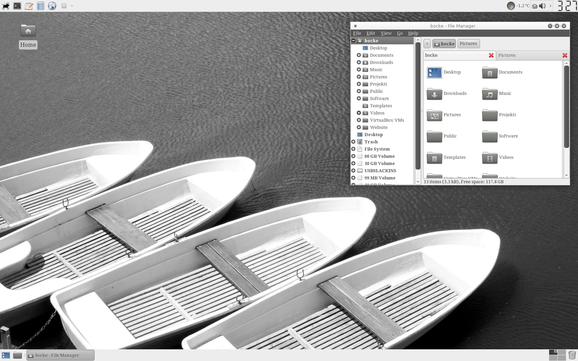
Task: Open the Software folder icon in file pane
Action: tap(490, 136)
